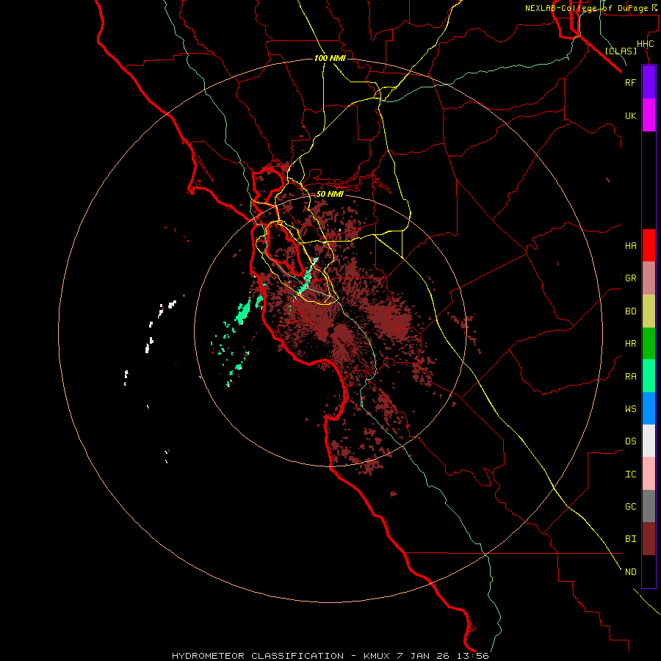This screenshot has height=661, width=661.
Task: Pick the WS legend label
Action: point(630,408)
